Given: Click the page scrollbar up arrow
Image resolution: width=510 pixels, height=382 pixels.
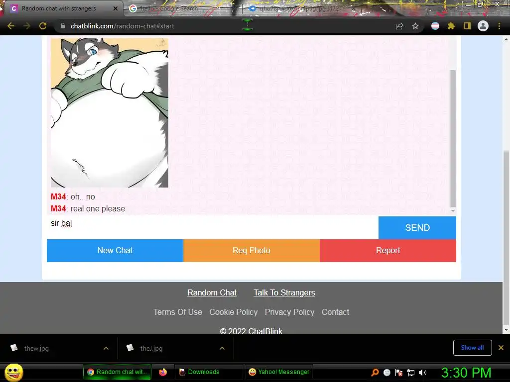Looking at the screenshot, I should coord(506,39).
